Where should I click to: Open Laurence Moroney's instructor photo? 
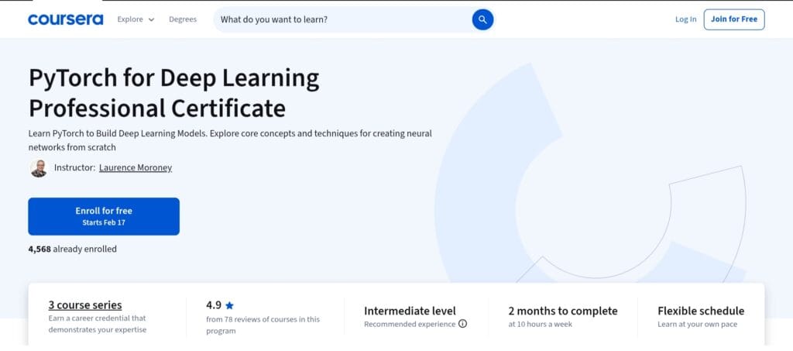tap(39, 168)
